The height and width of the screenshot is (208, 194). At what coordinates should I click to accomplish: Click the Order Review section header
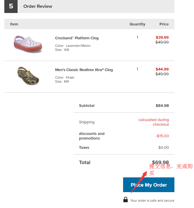click(38, 6)
